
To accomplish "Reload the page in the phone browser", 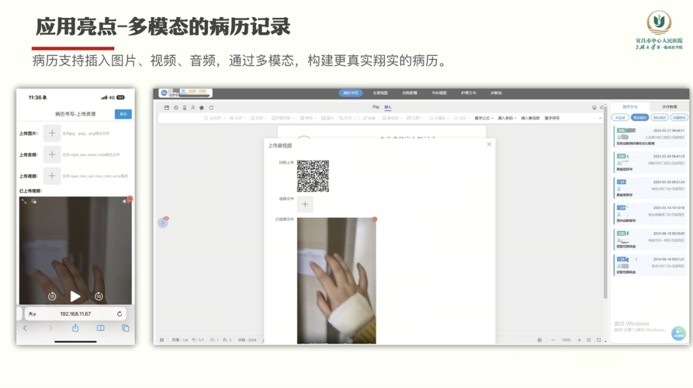I will [119, 314].
